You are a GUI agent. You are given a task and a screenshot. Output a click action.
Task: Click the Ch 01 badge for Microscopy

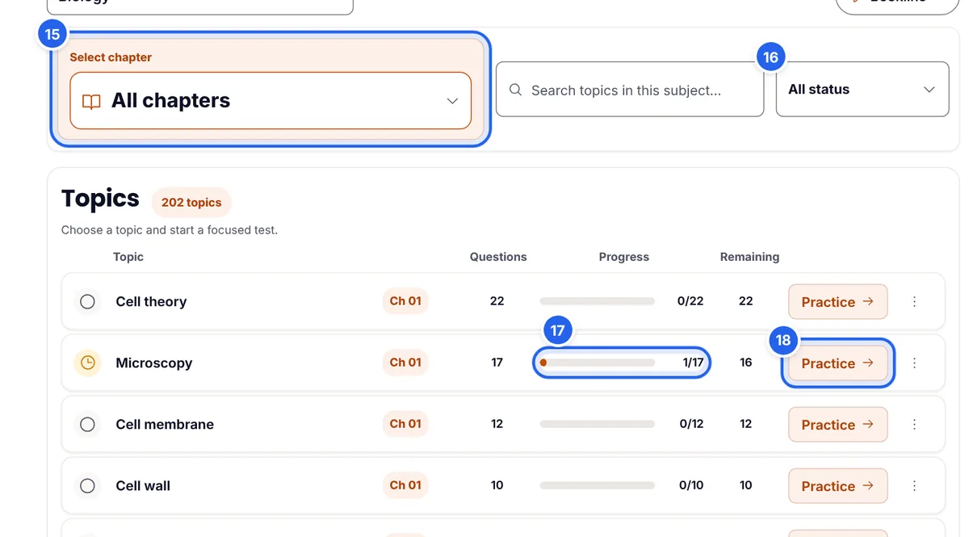[405, 363]
